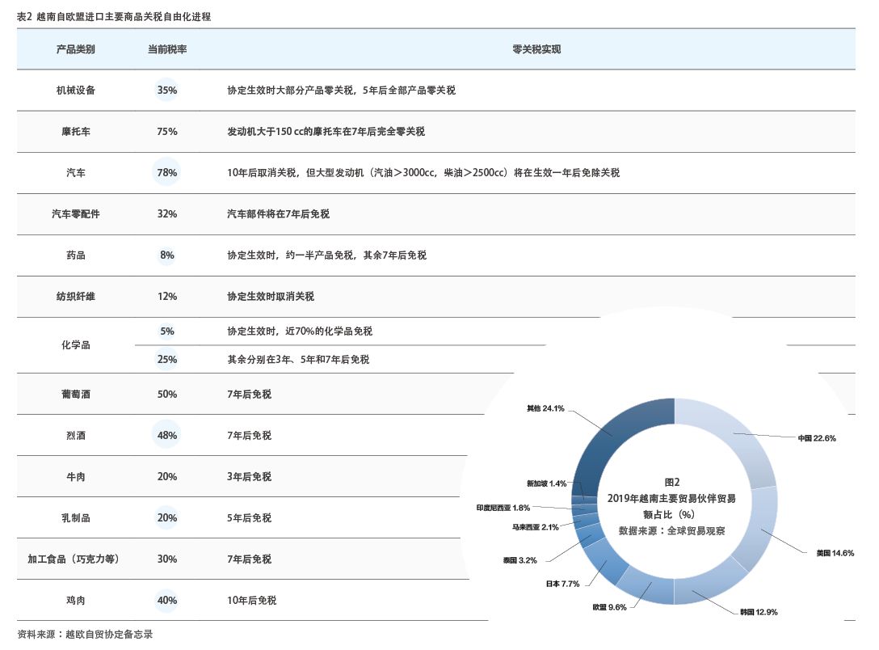Click the 48% tax rate value
The image size is (879, 650).
pos(167,436)
